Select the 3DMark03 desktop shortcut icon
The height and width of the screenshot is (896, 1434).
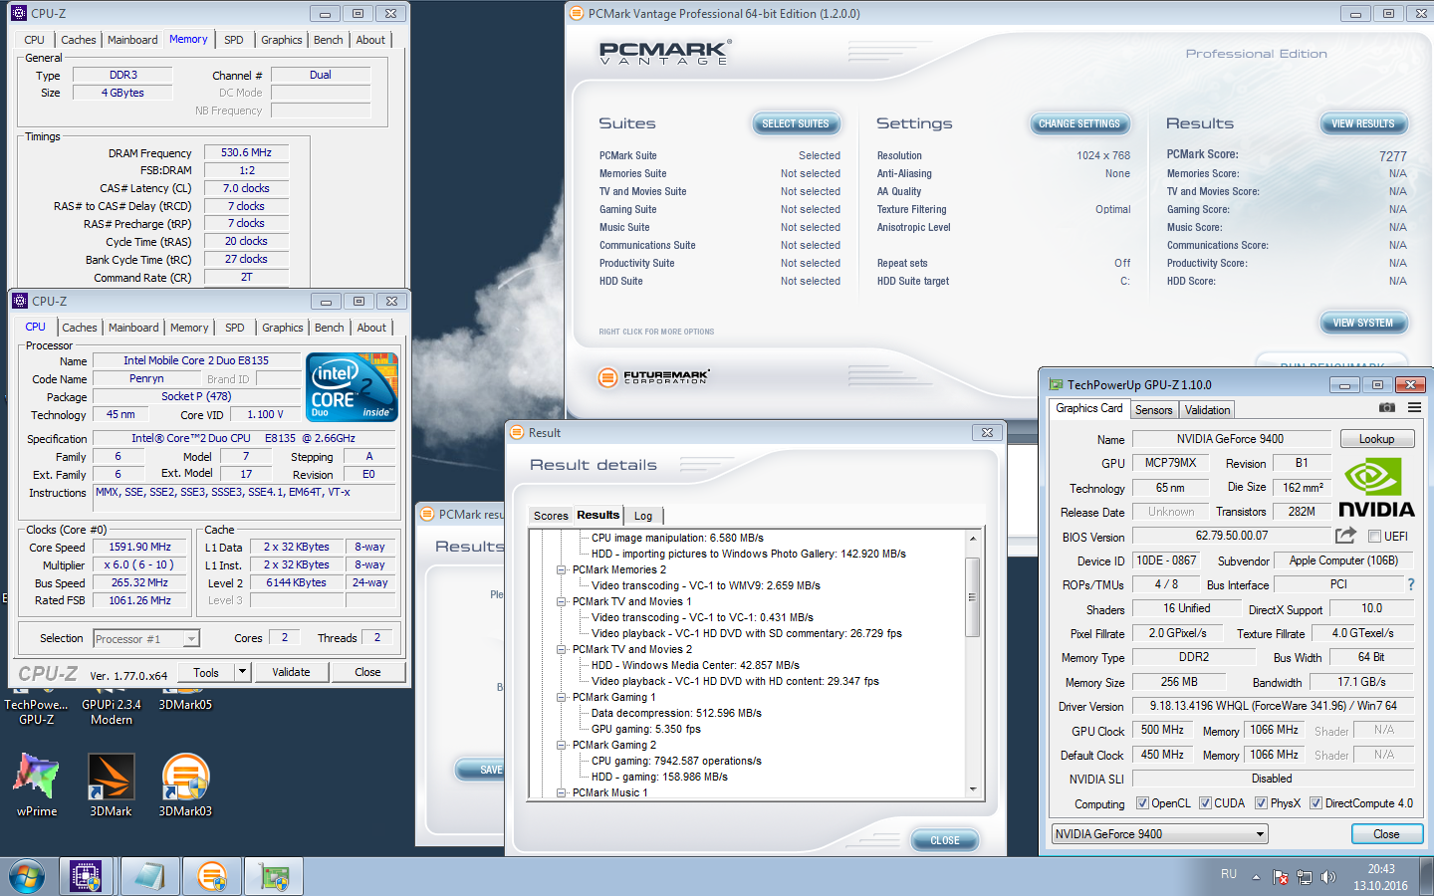(185, 784)
